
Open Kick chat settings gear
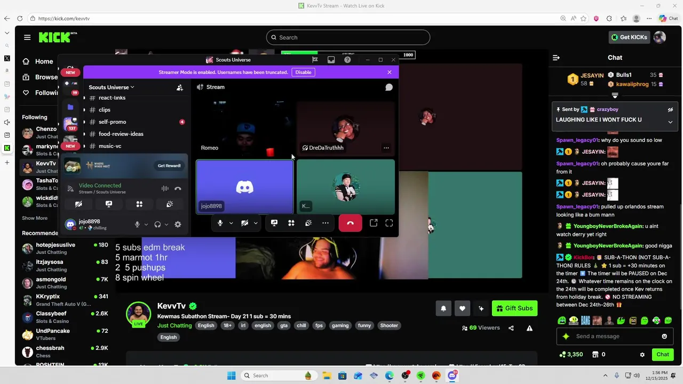642,355
